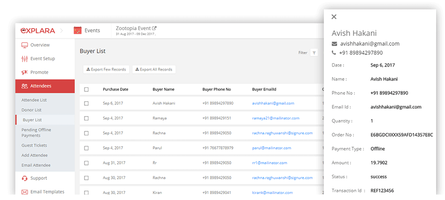Click phone number +91 8989429151
Viewport: 445px width, 200px height.
(217, 118)
